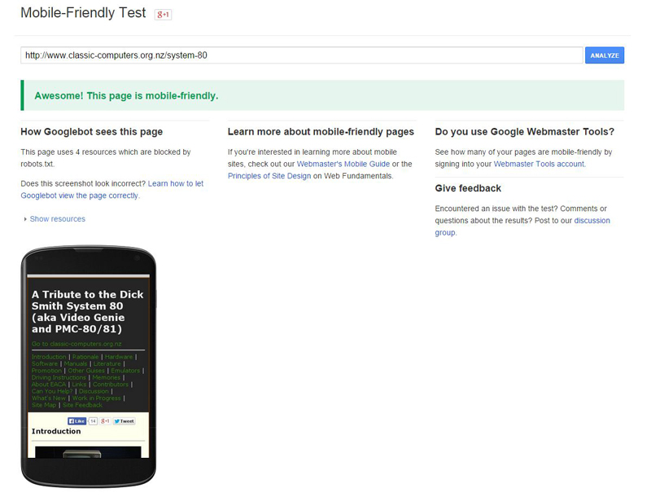This screenshot has height=497, width=651.
Task: Open the Show resources link
Action: (57, 219)
